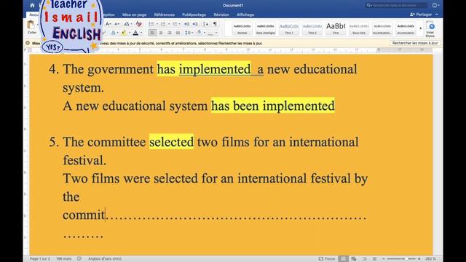Click the update notice info icon

point(28,43)
